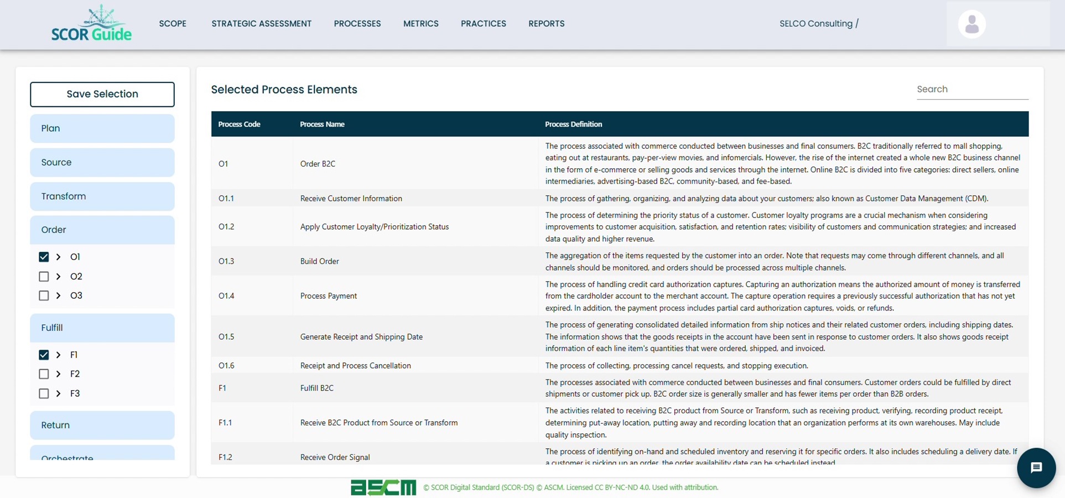
Task: Collapse the Order section header
Action: tap(102, 230)
